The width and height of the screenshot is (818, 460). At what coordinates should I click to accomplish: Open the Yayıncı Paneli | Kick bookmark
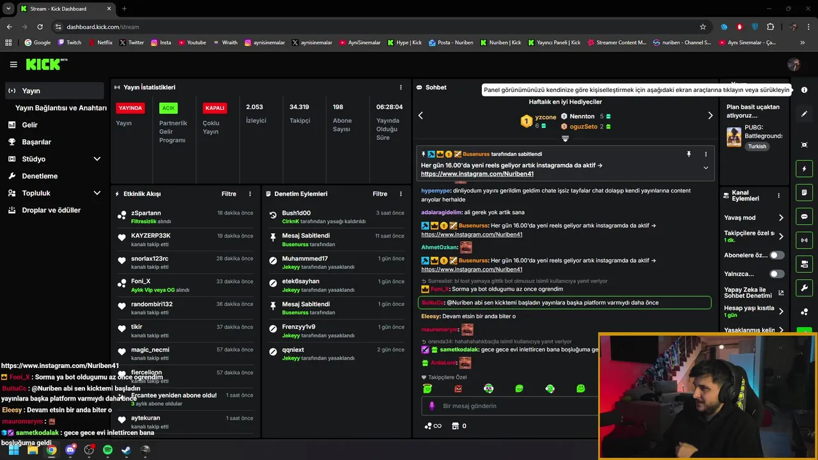pyautogui.click(x=554, y=43)
